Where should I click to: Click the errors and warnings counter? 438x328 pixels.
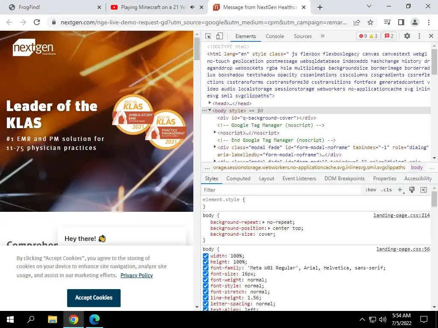pyautogui.click(x=368, y=36)
